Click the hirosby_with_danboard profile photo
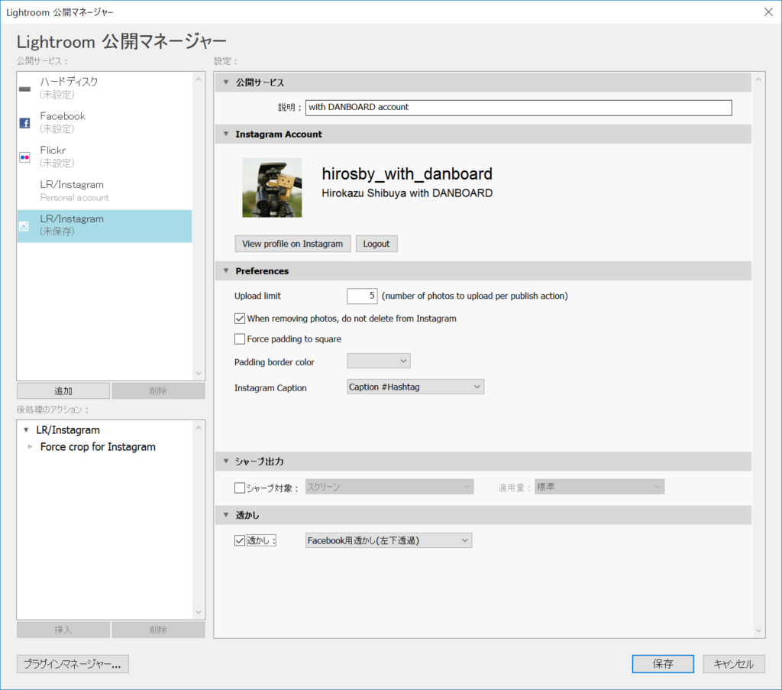This screenshot has width=782, height=690. (x=272, y=188)
